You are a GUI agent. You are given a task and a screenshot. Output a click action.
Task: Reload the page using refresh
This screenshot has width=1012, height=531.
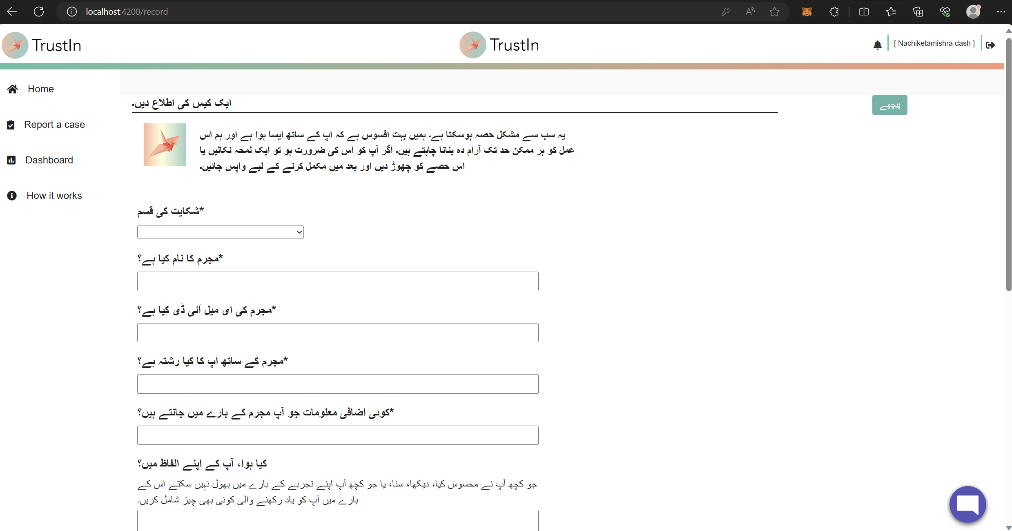pyautogui.click(x=39, y=11)
